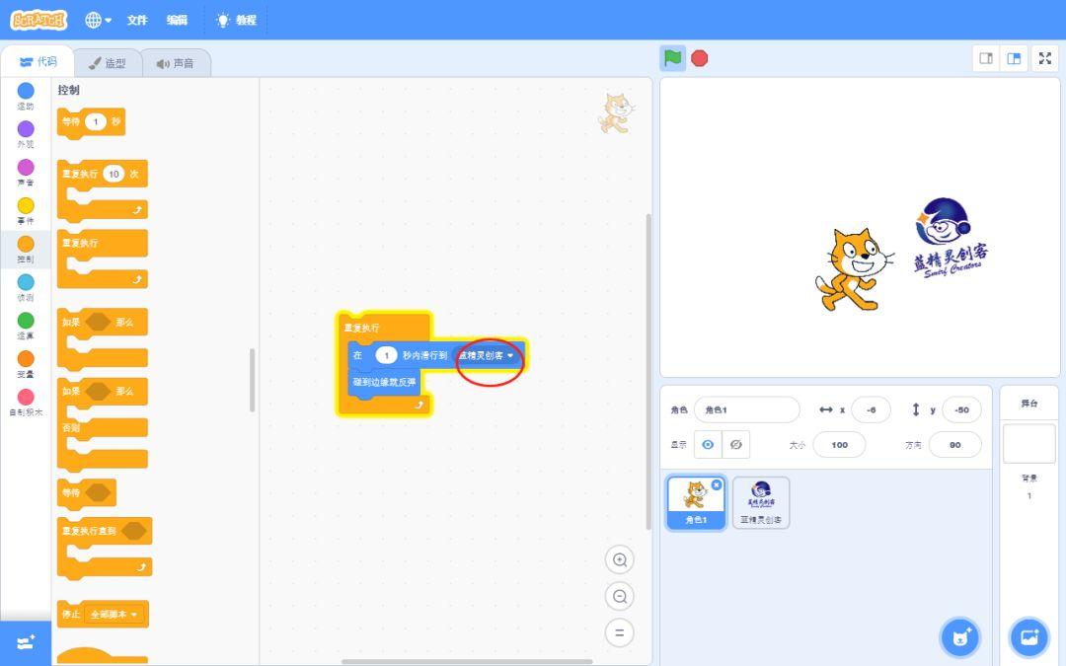1066x666 pixels.
Task: Open the language globe menu
Action: coord(98,20)
